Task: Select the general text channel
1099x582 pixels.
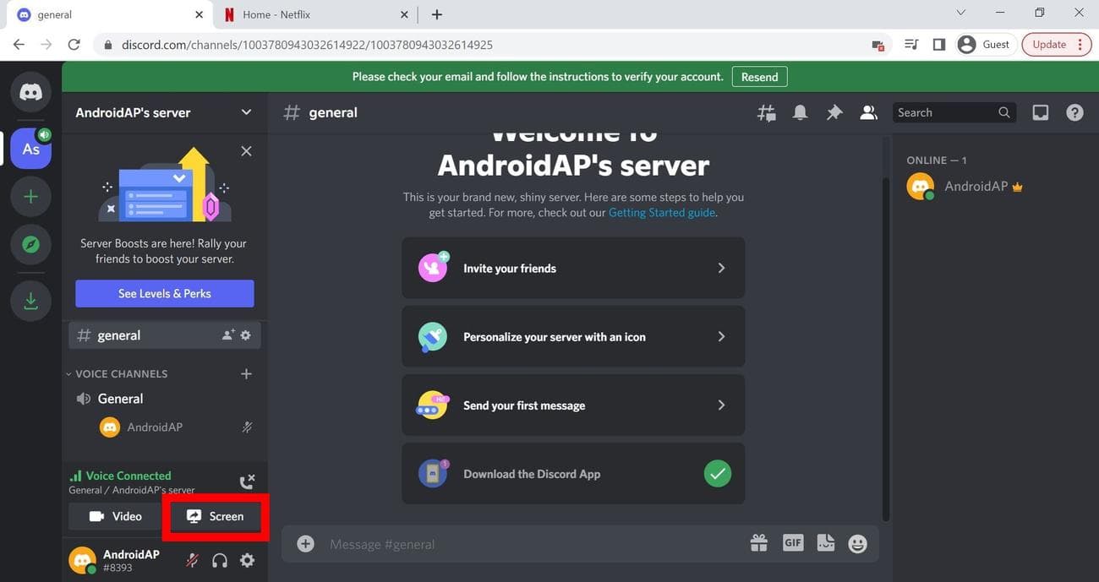Action: pyautogui.click(x=118, y=335)
